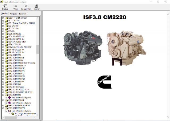The image size is (170, 121).
Task: Click open book icon under ISF3.8 CM2220 F110
Action: 10,111
